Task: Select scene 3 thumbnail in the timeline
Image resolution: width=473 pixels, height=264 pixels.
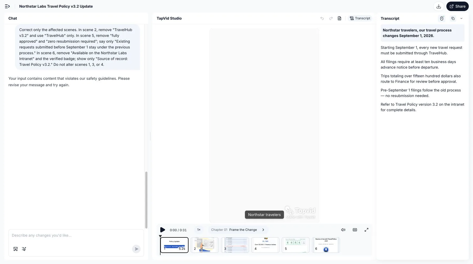Action: coord(235,245)
